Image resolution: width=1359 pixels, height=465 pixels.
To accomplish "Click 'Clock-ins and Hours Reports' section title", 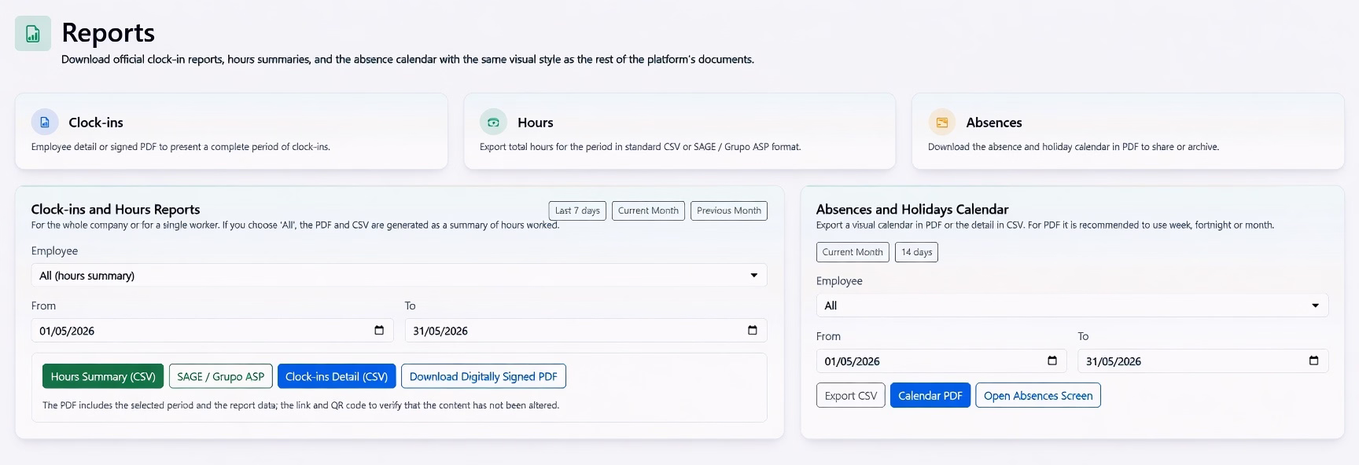I will click(116, 210).
